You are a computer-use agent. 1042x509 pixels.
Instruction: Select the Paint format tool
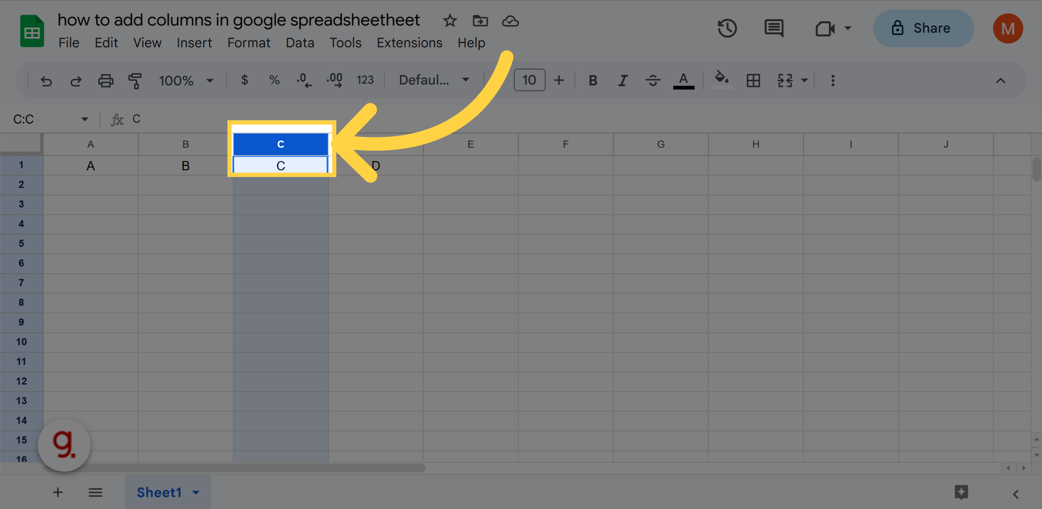(x=135, y=80)
